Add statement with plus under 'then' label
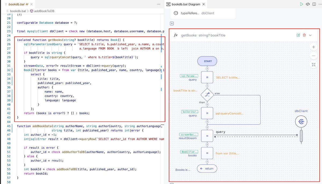The height and width of the screenshot is (184, 322). [207, 104]
